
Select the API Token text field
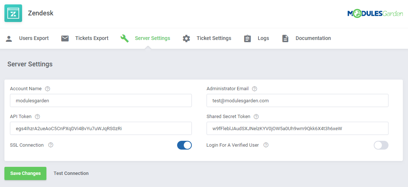coord(101,128)
